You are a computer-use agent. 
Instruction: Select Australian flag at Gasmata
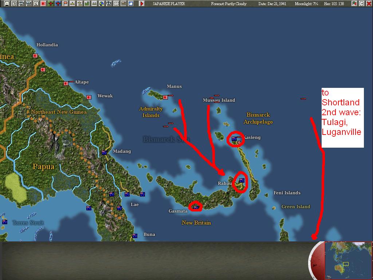point(196,207)
